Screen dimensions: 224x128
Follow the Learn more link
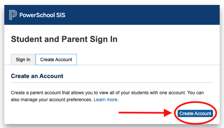[x=106, y=100]
